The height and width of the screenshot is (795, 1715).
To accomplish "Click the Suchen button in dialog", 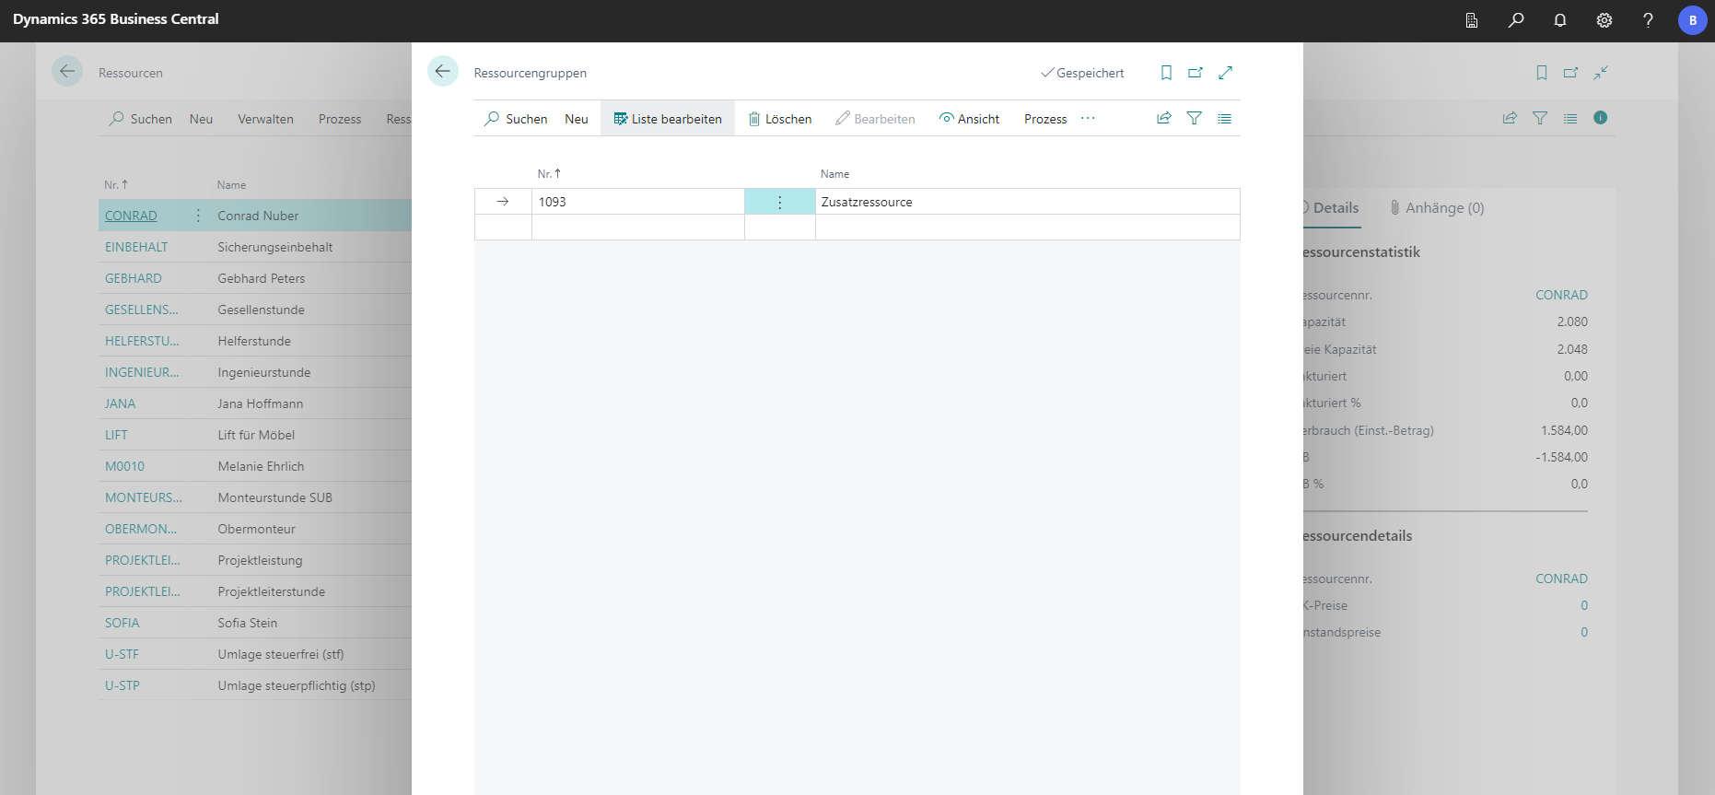I will (x=516, y=119).
